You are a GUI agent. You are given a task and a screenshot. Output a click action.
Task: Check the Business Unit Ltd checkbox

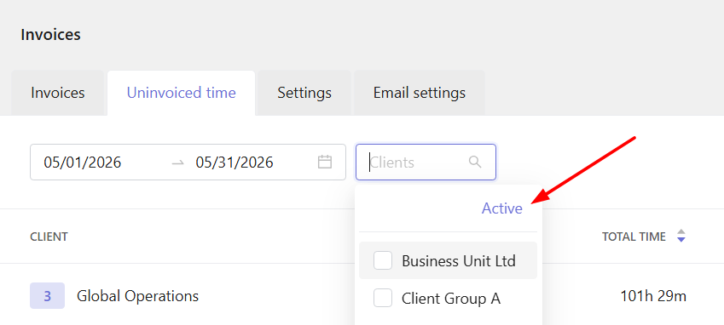(x=383, y=260)
